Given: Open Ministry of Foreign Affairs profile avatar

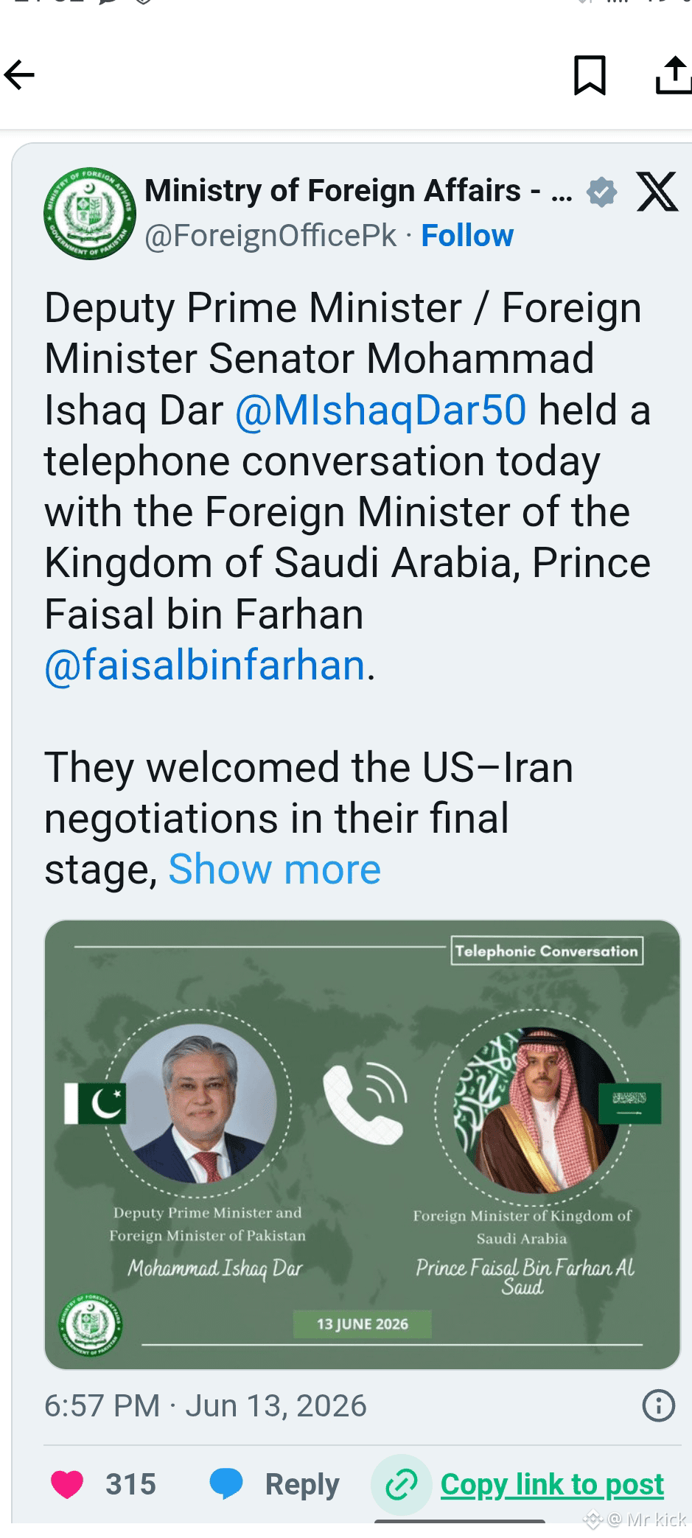Looking at the screenshot, I should 89,214.
